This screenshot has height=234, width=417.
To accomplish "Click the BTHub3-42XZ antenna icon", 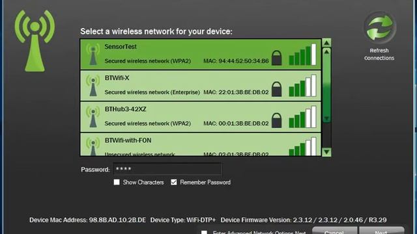I will pyautogui.click(x=93, y=117).
